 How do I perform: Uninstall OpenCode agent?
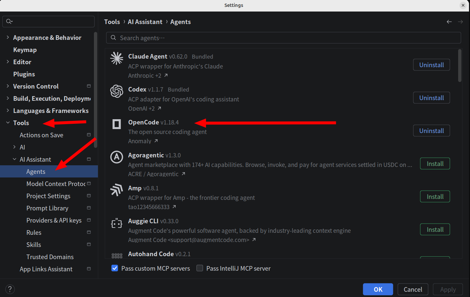click(x=431, y=131)
